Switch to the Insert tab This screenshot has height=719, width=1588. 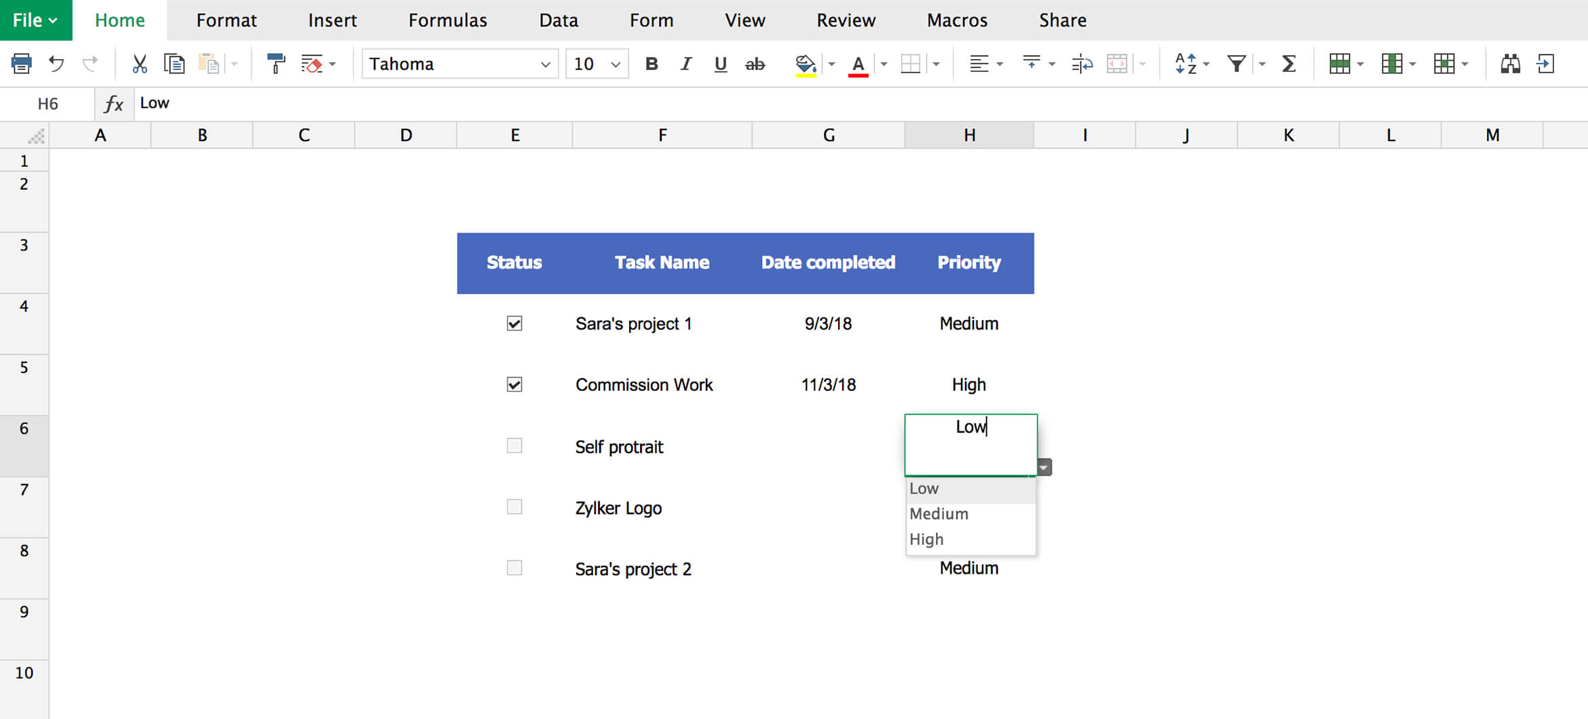(x=333, y=20)
